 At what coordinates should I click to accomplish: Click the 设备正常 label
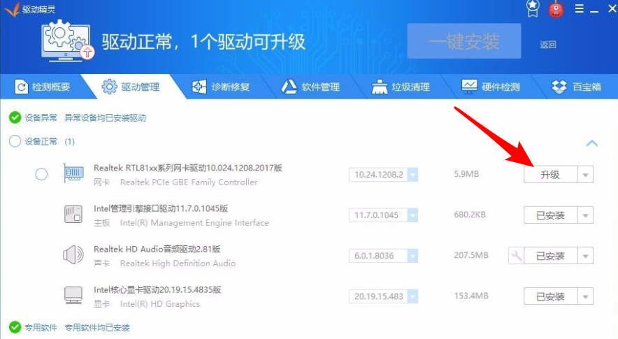pos(41,141)
